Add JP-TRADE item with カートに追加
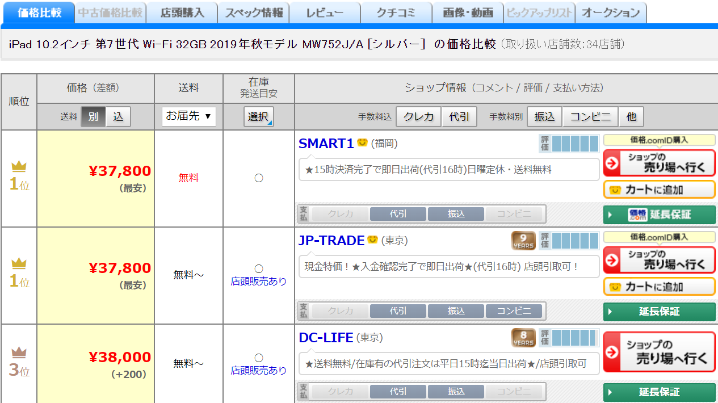 point(659,287)
